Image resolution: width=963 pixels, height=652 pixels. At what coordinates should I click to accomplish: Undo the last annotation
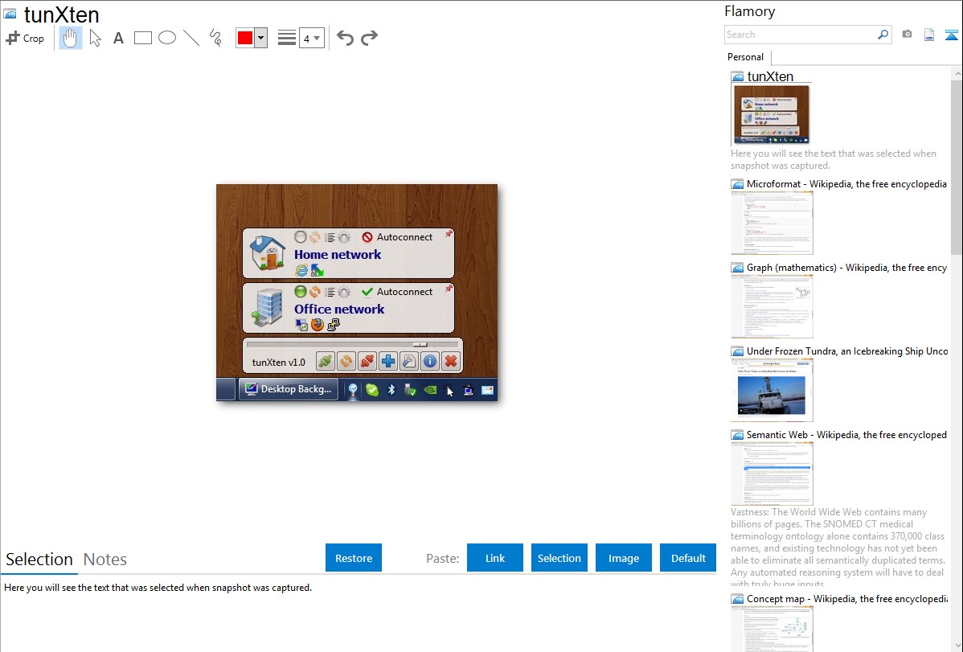coord(345,38)
